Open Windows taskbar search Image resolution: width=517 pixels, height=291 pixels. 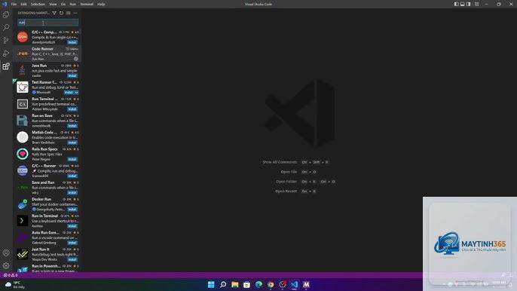pos(223,284)
